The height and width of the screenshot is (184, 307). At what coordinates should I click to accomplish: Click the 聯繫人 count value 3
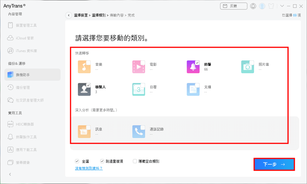pyautogui.click(x=96, y=92)
